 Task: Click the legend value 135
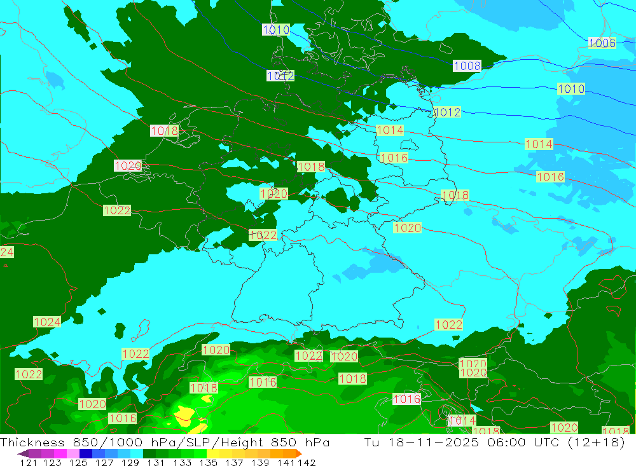click(208, 462)
